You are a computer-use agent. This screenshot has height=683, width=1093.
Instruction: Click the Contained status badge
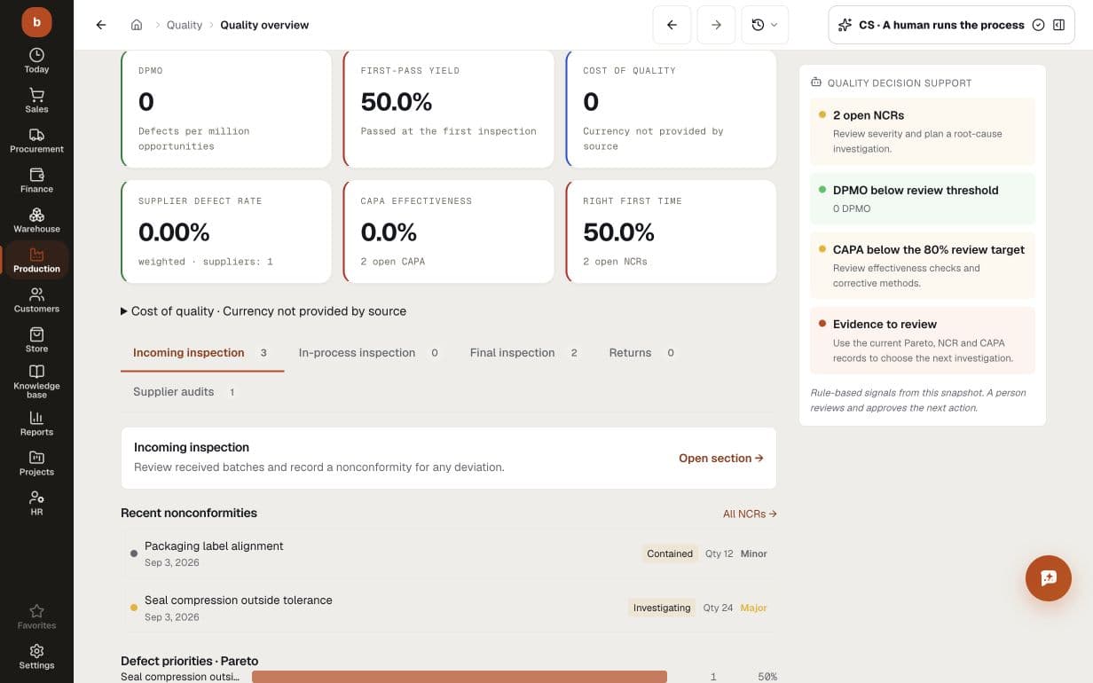coord(670,553)
